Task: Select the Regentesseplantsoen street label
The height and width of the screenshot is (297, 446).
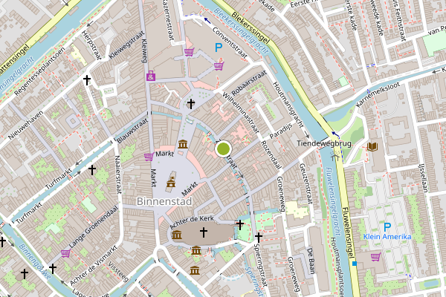Action: [39, 71]
